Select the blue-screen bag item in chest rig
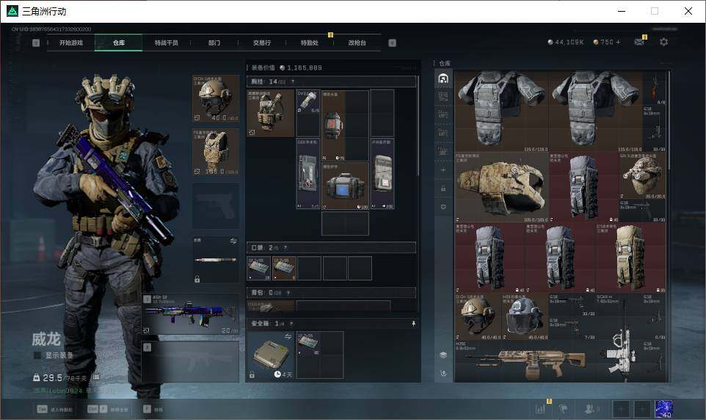Viewport: 706px width, 420px height. [x=345, y=186]
